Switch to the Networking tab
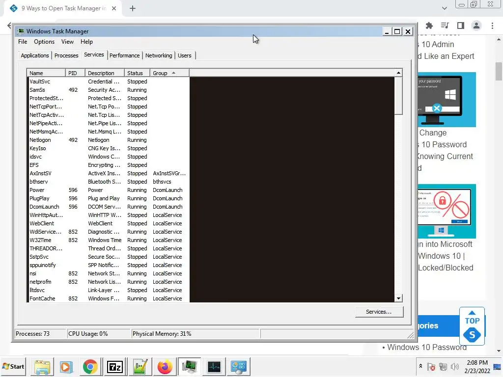This screenshot has width=503, height=377. click(159, 55)
